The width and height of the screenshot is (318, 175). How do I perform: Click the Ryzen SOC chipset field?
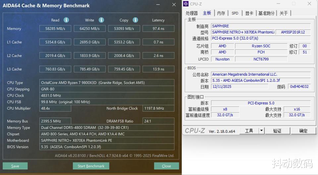coord(261,46)
